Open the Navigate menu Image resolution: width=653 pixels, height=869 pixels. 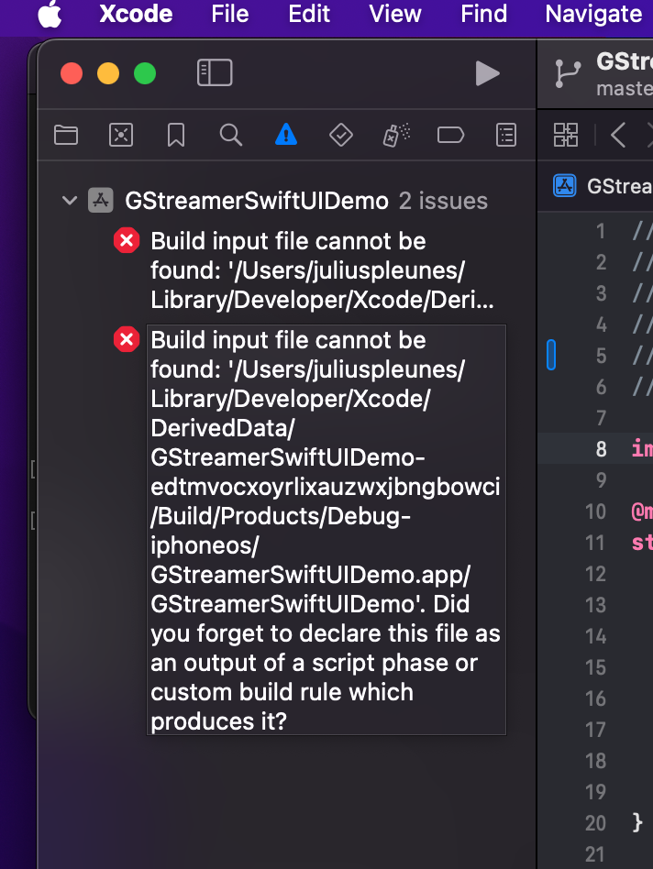[x=593, y=14]
